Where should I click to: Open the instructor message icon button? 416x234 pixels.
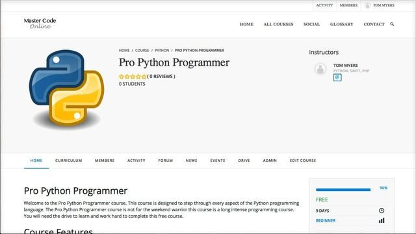337,77
